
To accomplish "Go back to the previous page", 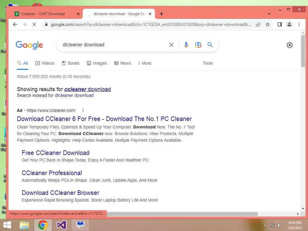I will coord(15,24).
